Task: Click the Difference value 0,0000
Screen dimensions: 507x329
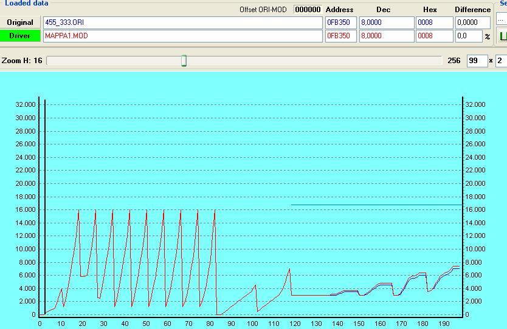Action: pyautogui.click(x=473, y=22)
